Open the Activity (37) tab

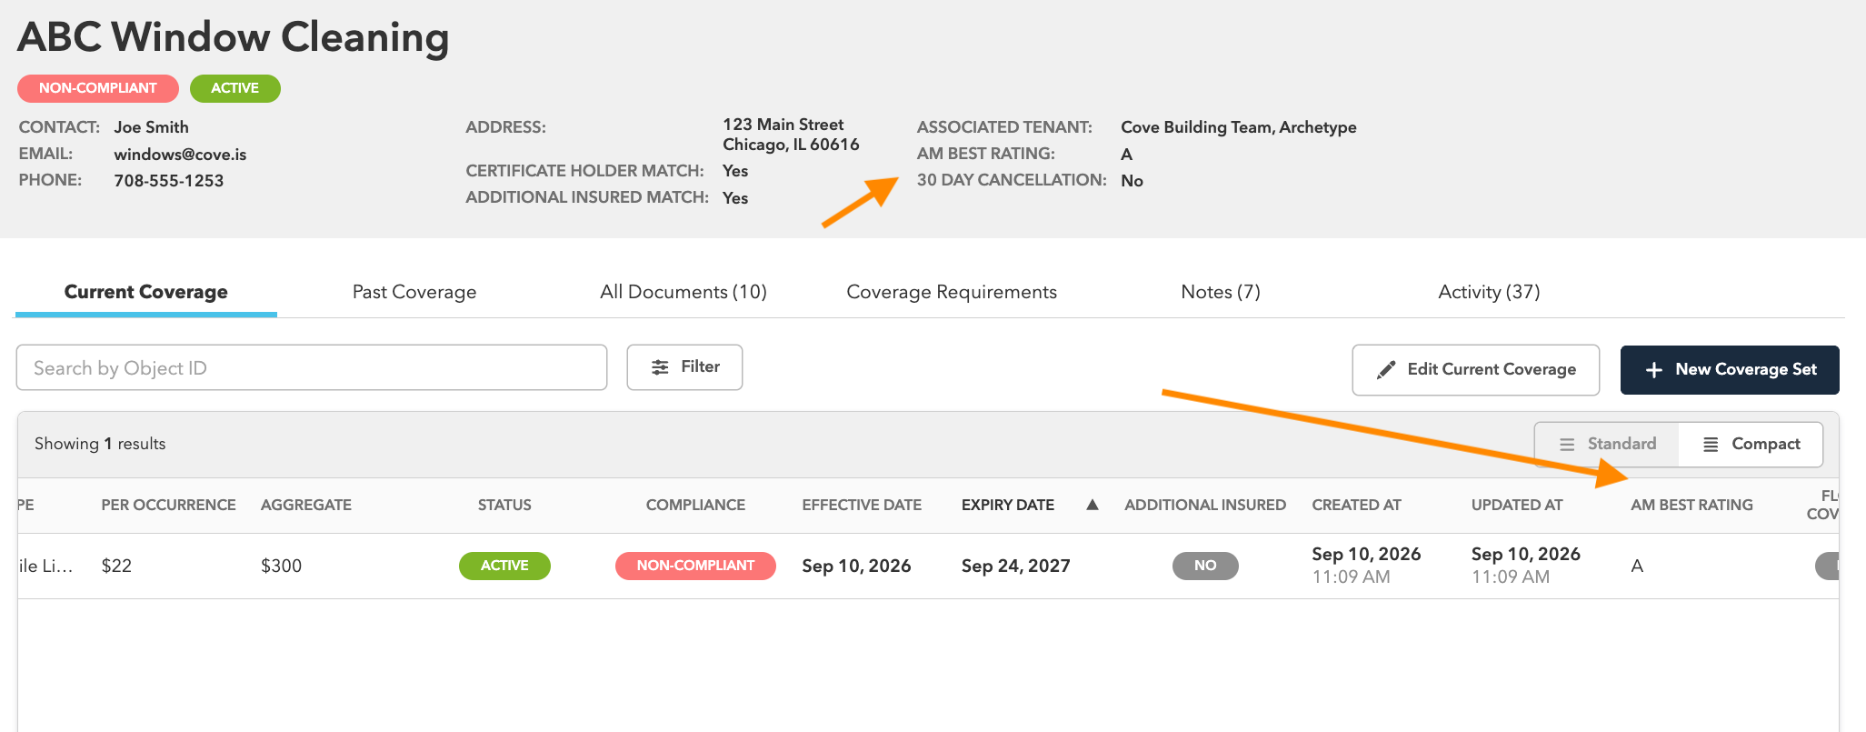tap(1489, 292)
